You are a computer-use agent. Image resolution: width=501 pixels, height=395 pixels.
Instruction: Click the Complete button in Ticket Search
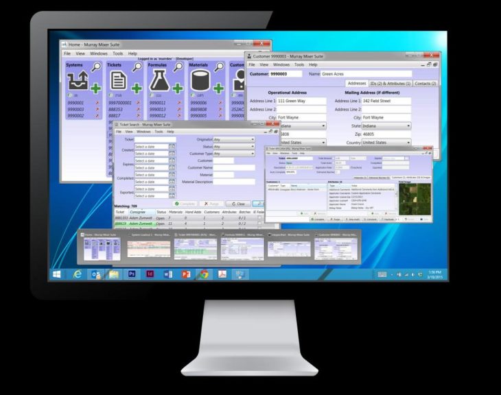[185, 204]
